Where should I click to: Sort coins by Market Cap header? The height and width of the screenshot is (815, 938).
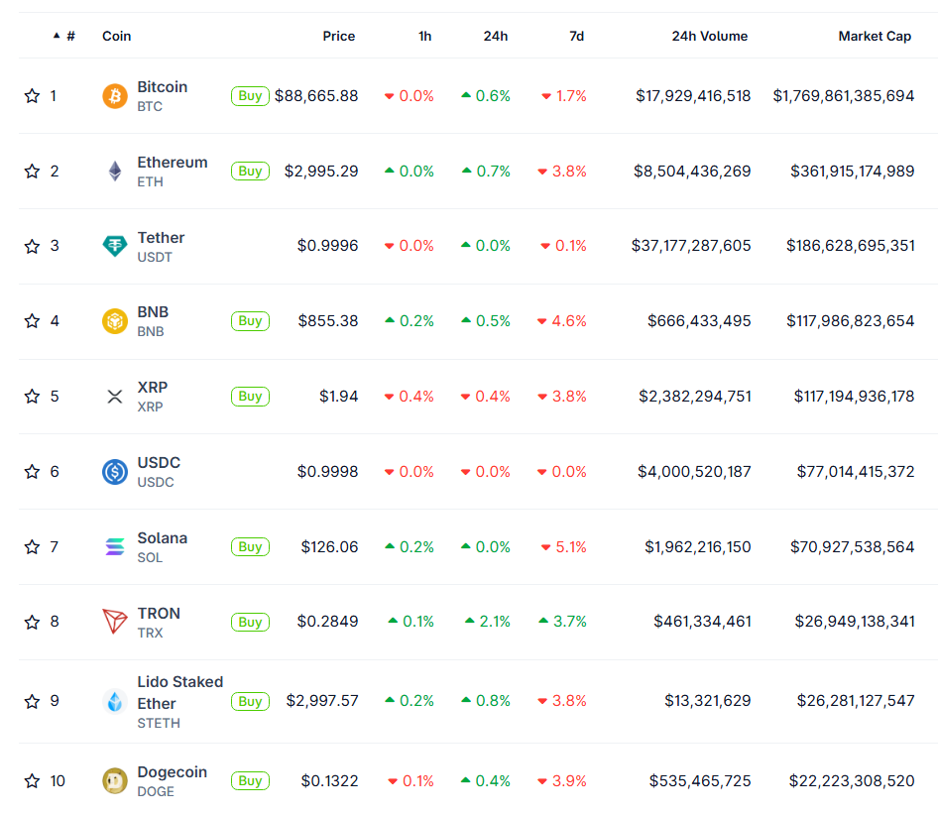[x=874, y=37]
